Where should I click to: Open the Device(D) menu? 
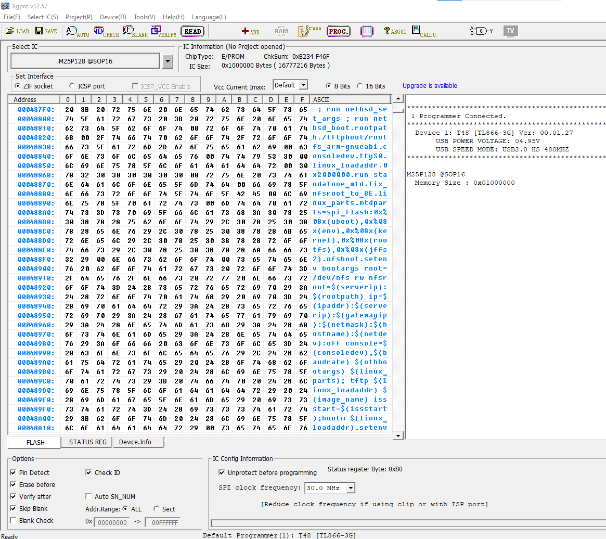coord(113,17)
